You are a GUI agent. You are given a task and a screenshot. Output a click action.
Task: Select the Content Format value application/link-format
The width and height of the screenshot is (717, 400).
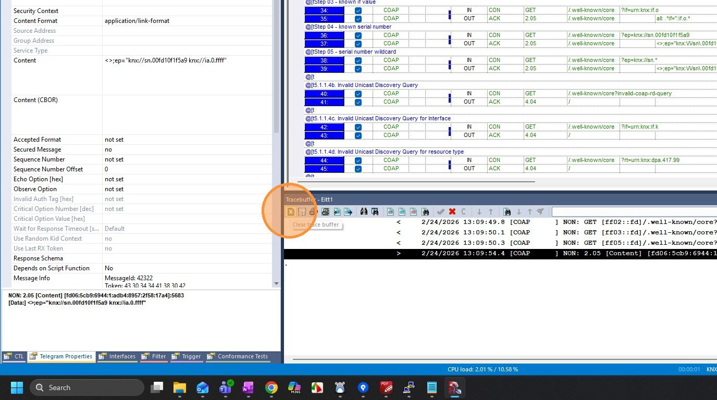(x=137, y=21)
